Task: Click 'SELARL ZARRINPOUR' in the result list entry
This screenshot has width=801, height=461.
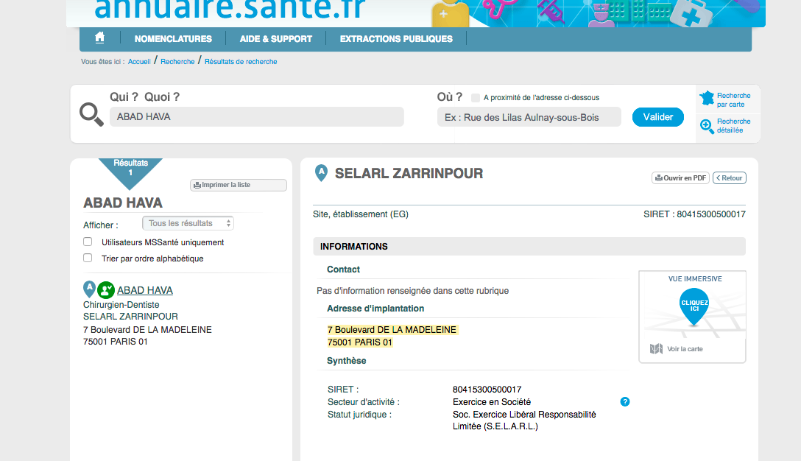Action: pyautogui.click(x=131, y=317)
